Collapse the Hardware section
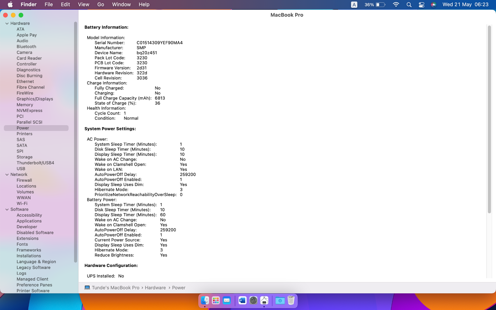Image resolution: width=496 pixels, height=310 pixels. click(x=7, y=24)
